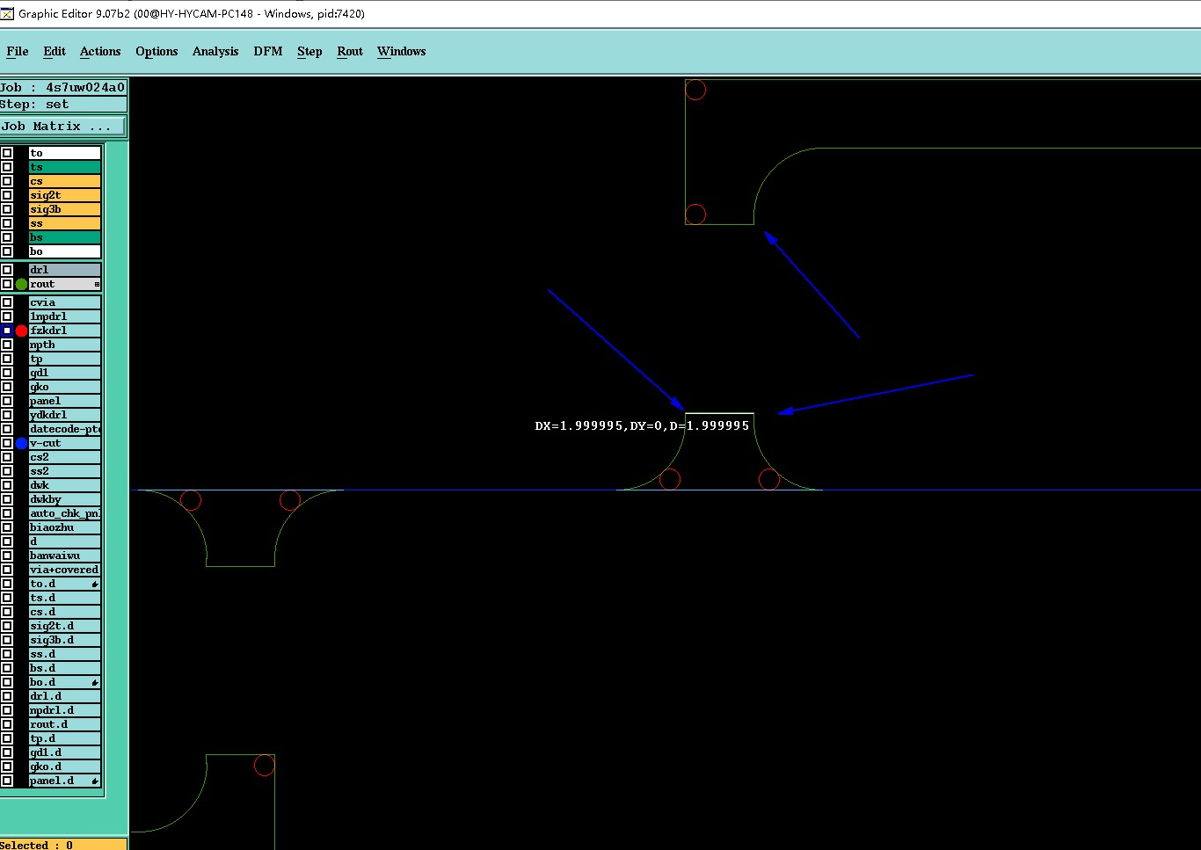
Task: Select the ss2 layer name
Action: tap(65, 471)
